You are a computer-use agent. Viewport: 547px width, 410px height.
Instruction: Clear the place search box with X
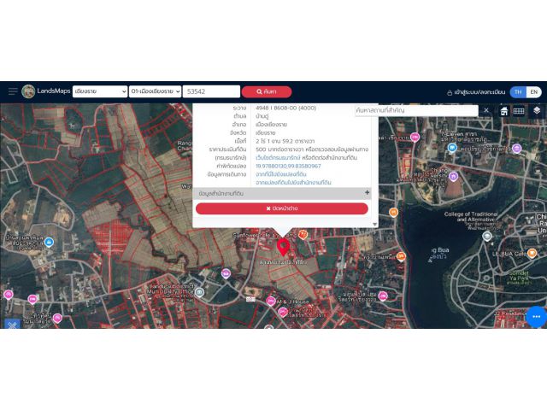[x=486, y=110]
